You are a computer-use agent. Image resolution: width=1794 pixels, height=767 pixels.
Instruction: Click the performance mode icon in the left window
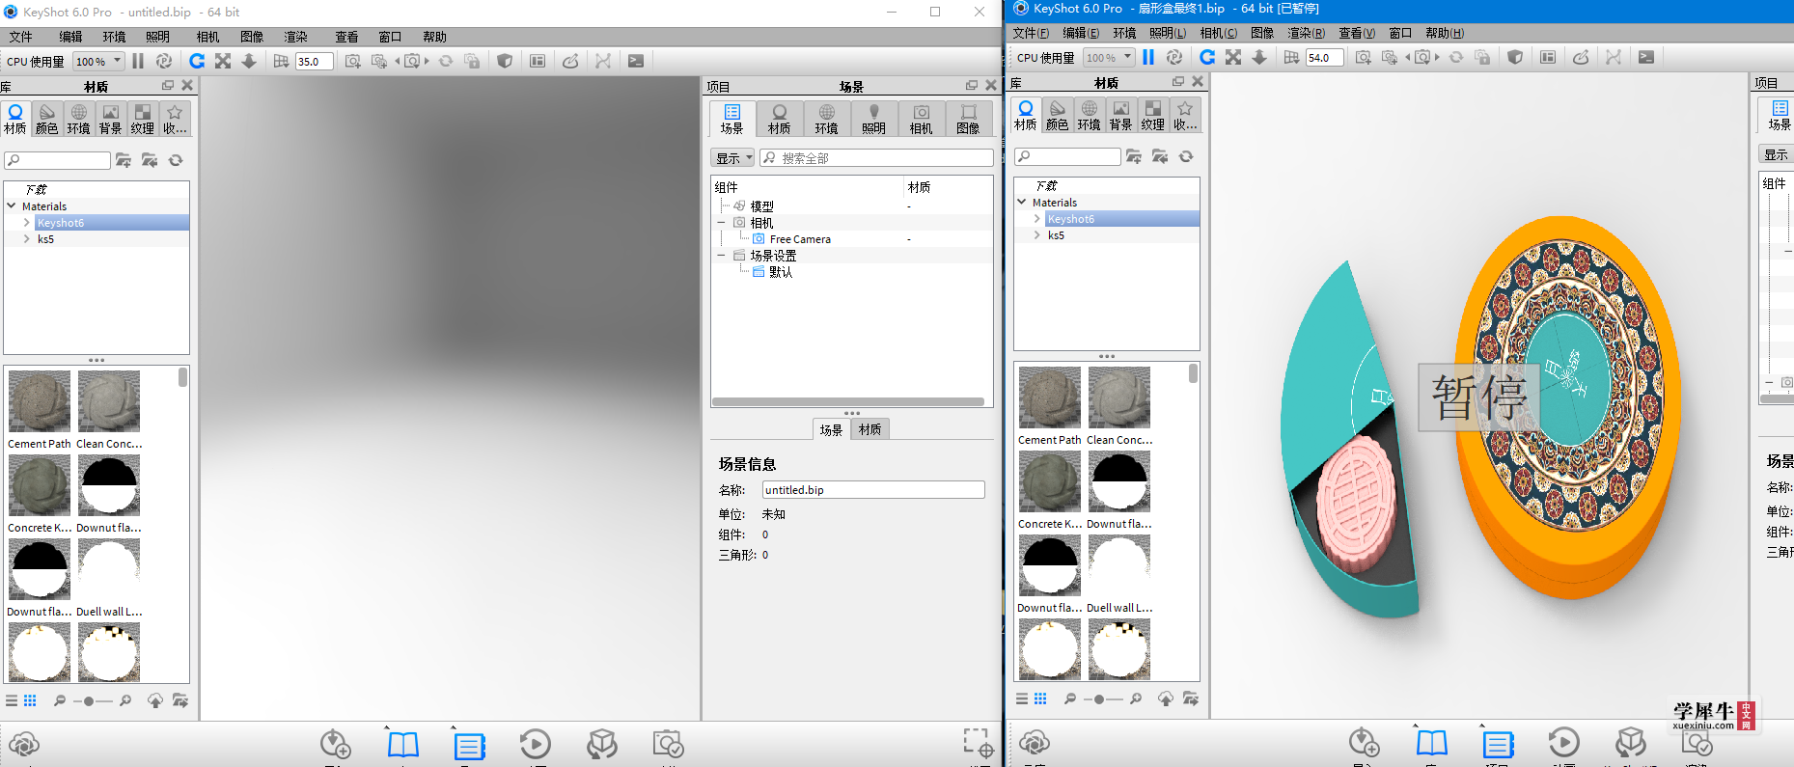pyautogui.click(x=164, y=61)
